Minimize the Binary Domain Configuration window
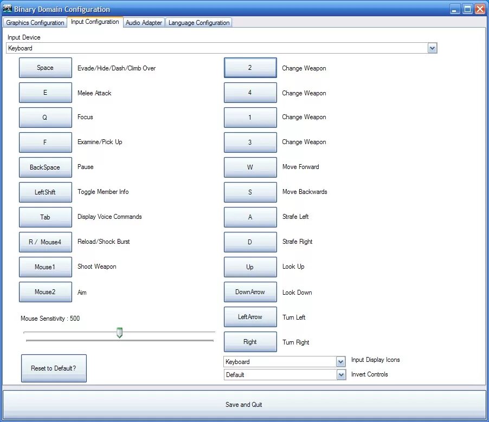Image resolution: width=489 pixels, height=422 pixels. tap(455, 9)
